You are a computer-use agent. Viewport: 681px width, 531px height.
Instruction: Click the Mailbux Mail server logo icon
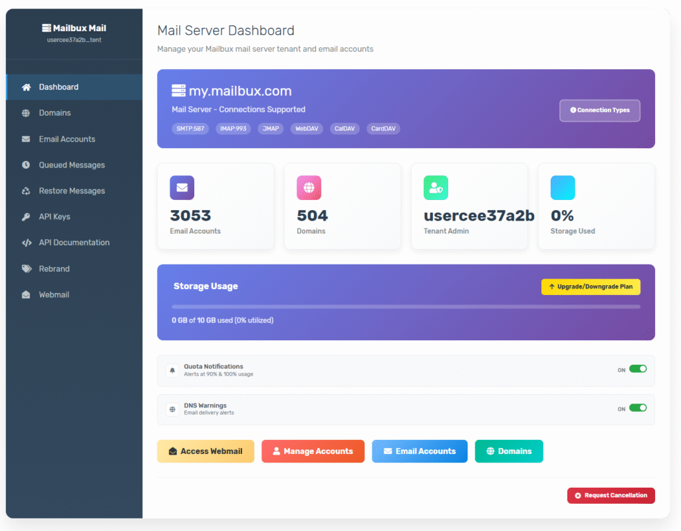point(46,28)
